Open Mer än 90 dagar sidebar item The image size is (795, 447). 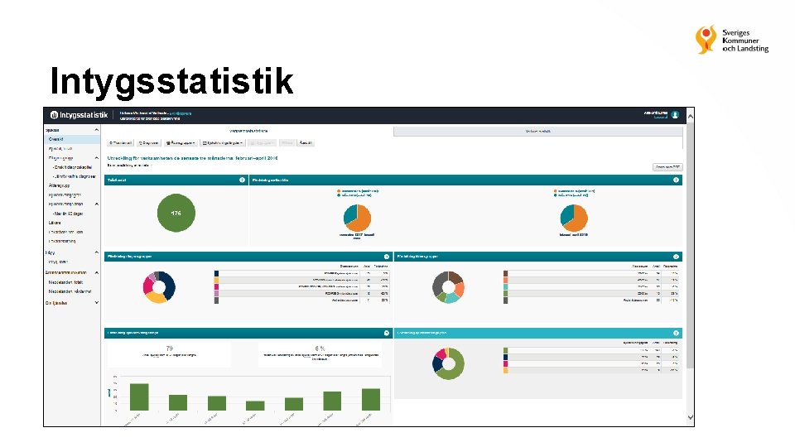69,214
